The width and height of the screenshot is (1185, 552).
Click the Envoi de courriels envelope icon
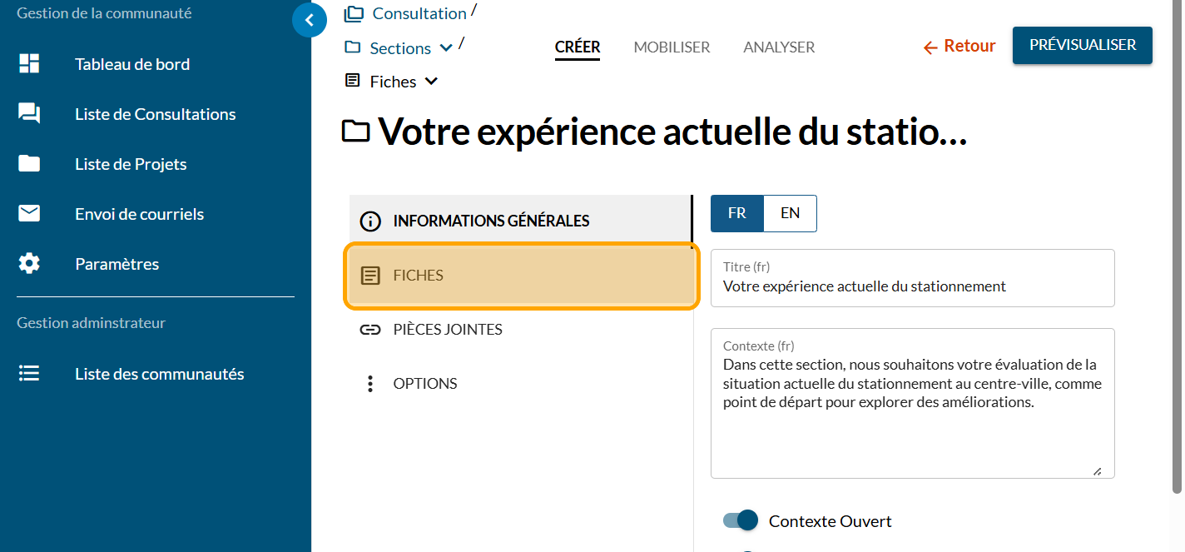pyautogui.click(x=29, y=214)
